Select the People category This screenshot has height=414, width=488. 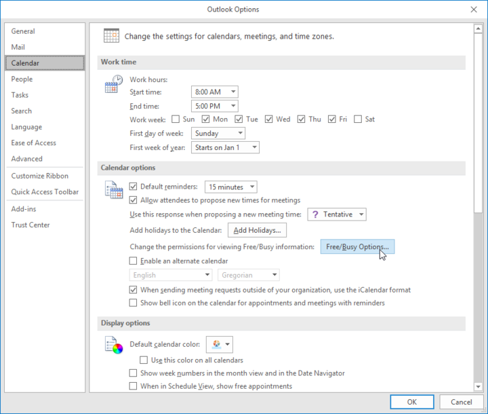(45, 79)
